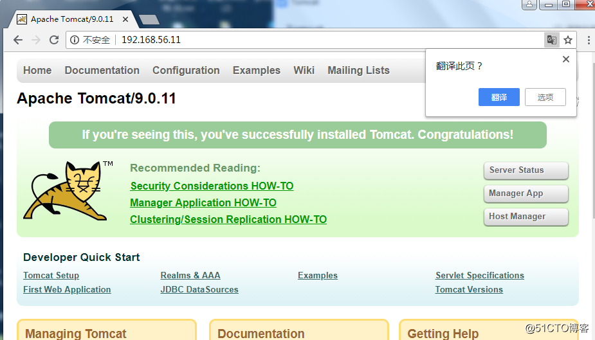
Task: Open the Chrome three-dot menu
Action: point(589,40)
